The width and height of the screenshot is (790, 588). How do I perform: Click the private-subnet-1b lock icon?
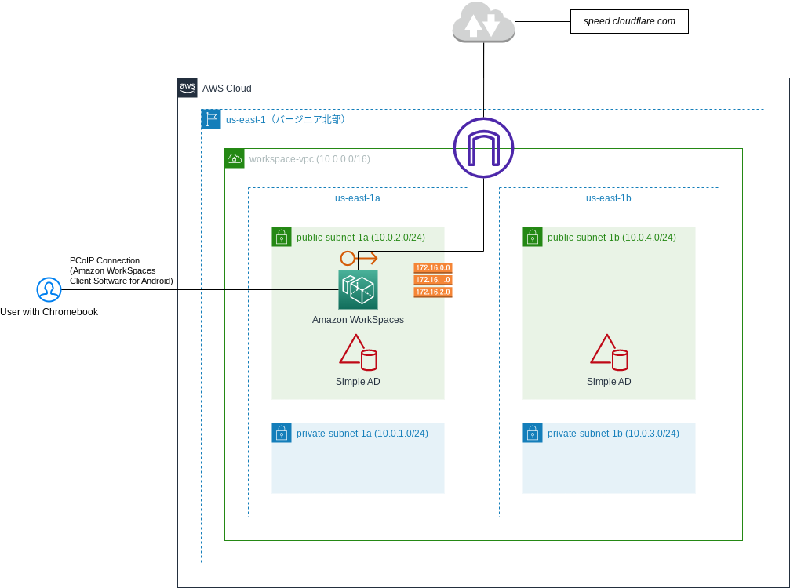click(533, 433)
